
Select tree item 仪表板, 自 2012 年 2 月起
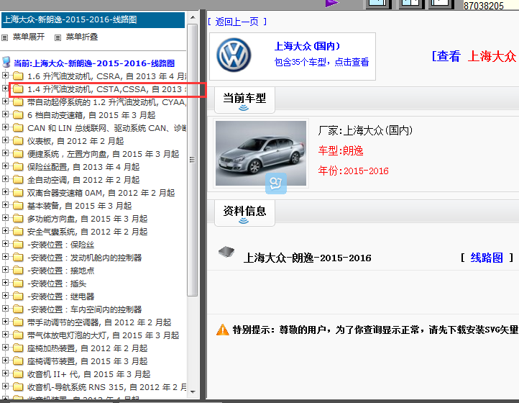click(75, 141)
